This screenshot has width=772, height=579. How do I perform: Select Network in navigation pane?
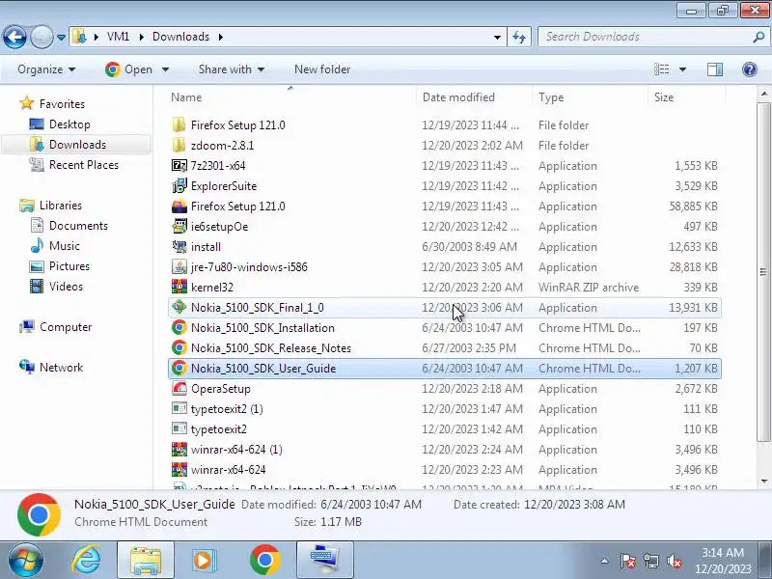(x=51, y=368)
